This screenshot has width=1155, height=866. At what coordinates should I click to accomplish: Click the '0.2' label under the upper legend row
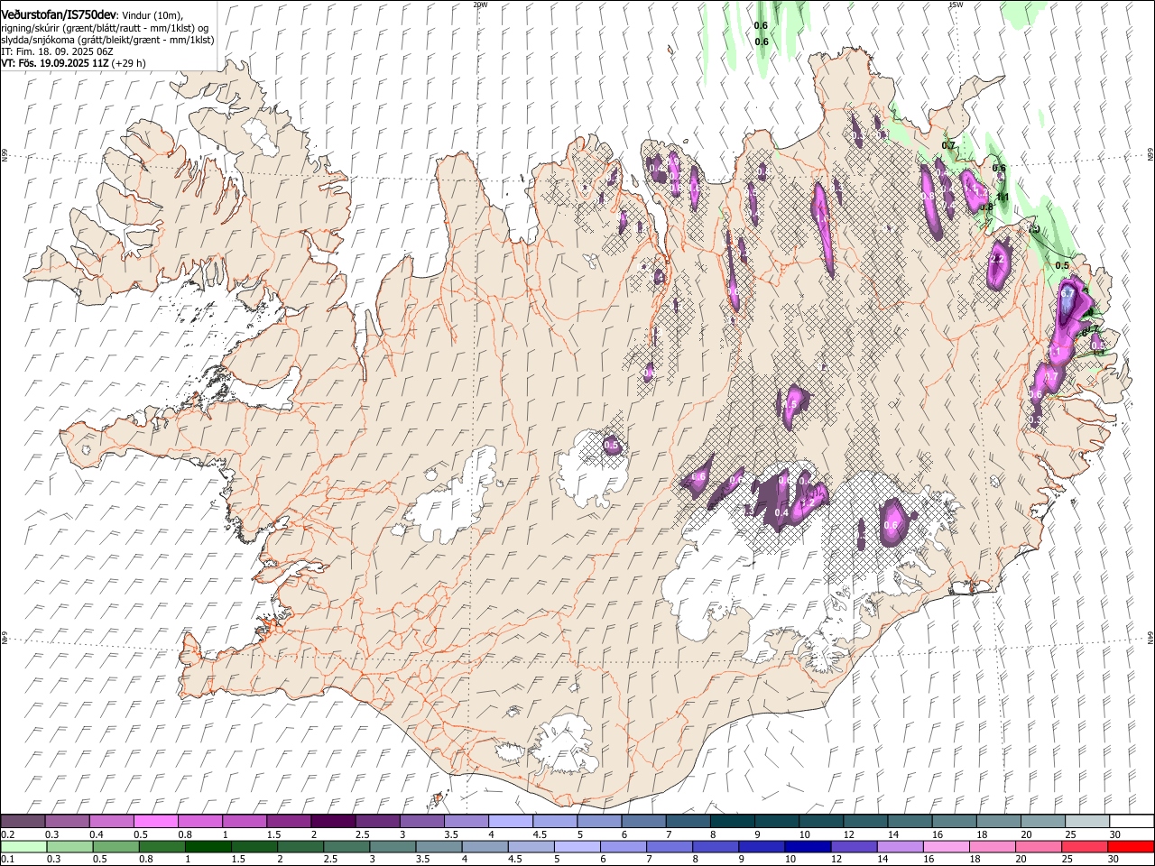point(7,834)
